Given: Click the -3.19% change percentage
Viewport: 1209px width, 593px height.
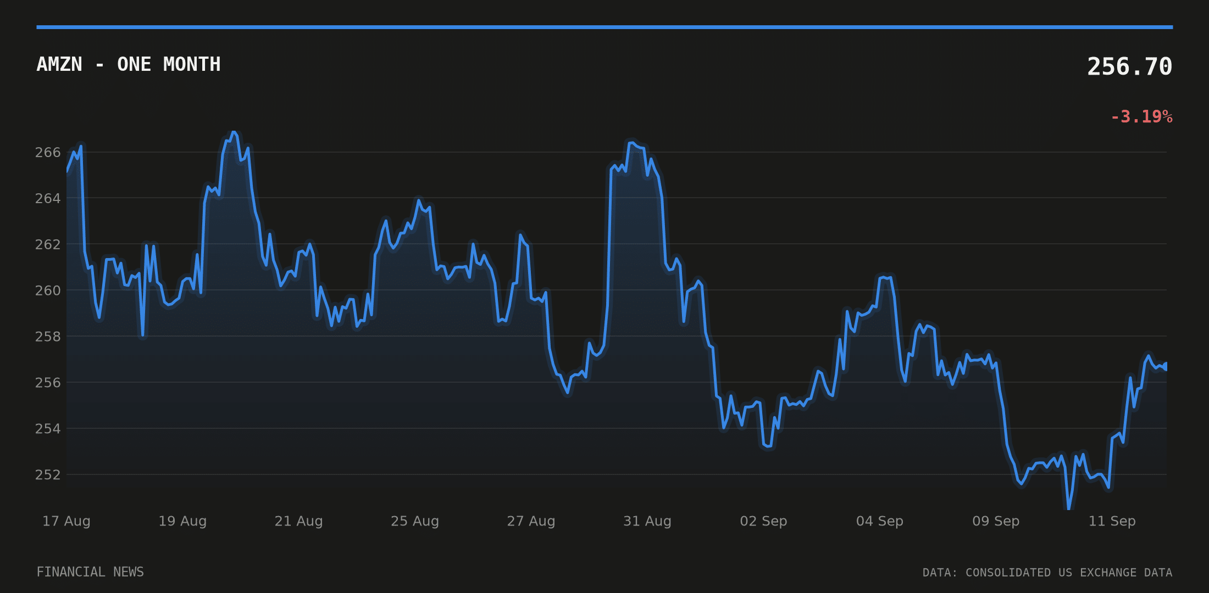Looking at the screenshot, I should tap(1141, 116).
